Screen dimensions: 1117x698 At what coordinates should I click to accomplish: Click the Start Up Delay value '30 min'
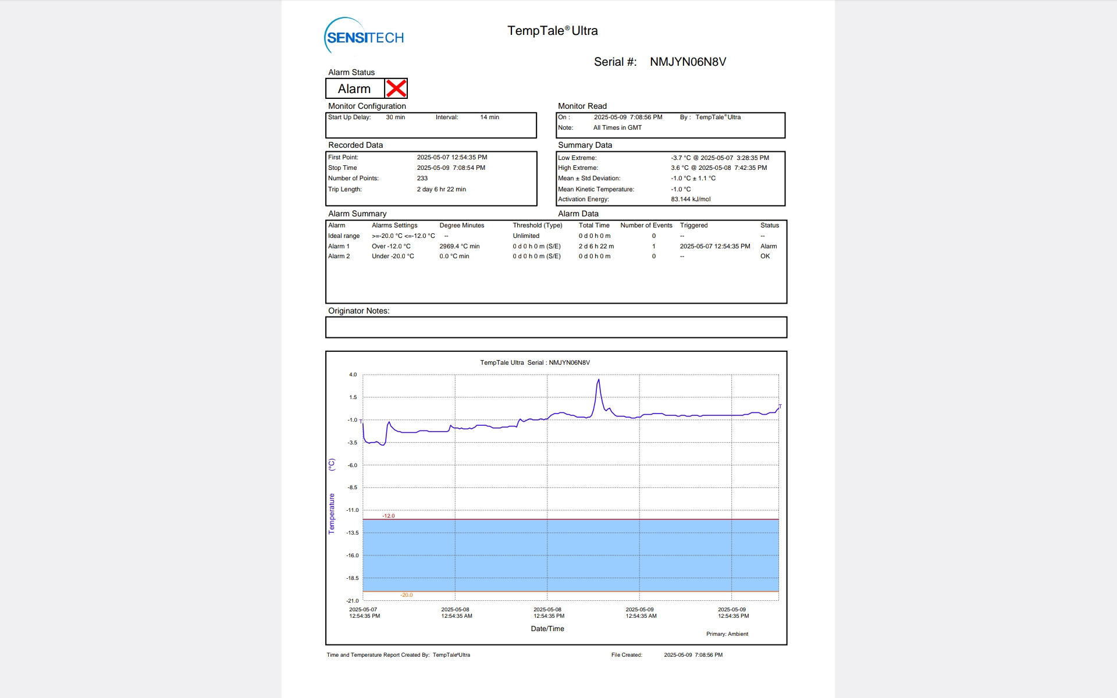pyautogui.click(x=395, y=117)
